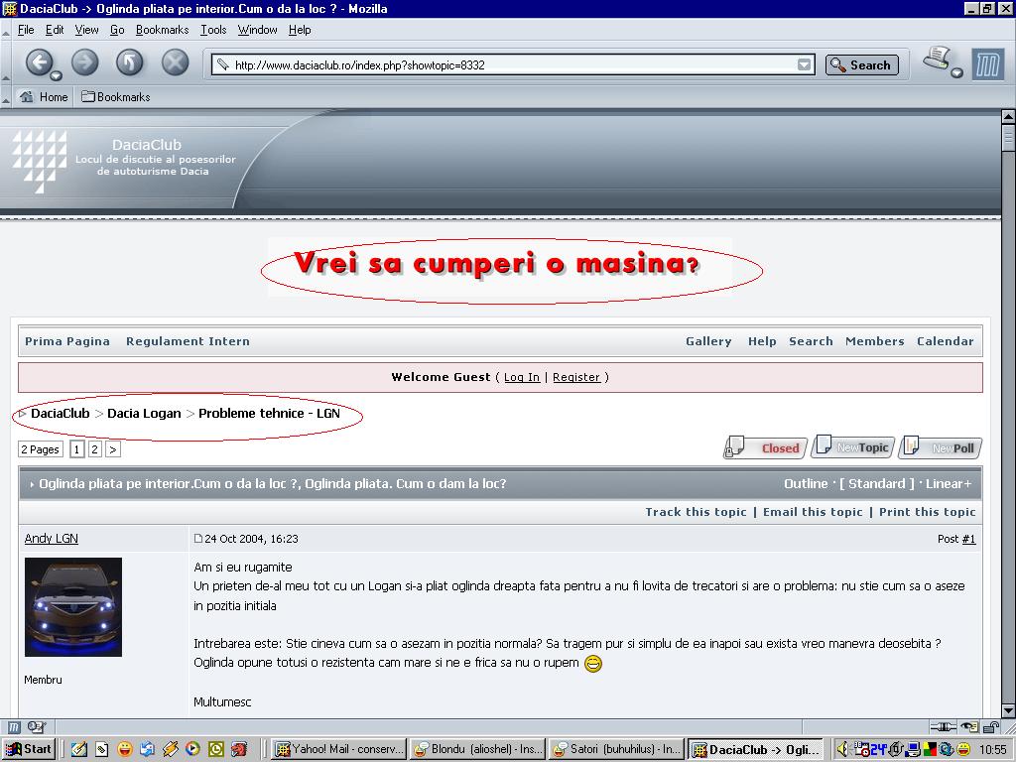Click the Print icon in the toolbar
The height and width of the screenshot is (762, 1016).
[936, 60]
